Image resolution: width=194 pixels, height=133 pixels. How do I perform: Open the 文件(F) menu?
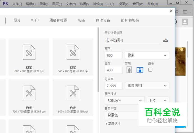point(17,4)
